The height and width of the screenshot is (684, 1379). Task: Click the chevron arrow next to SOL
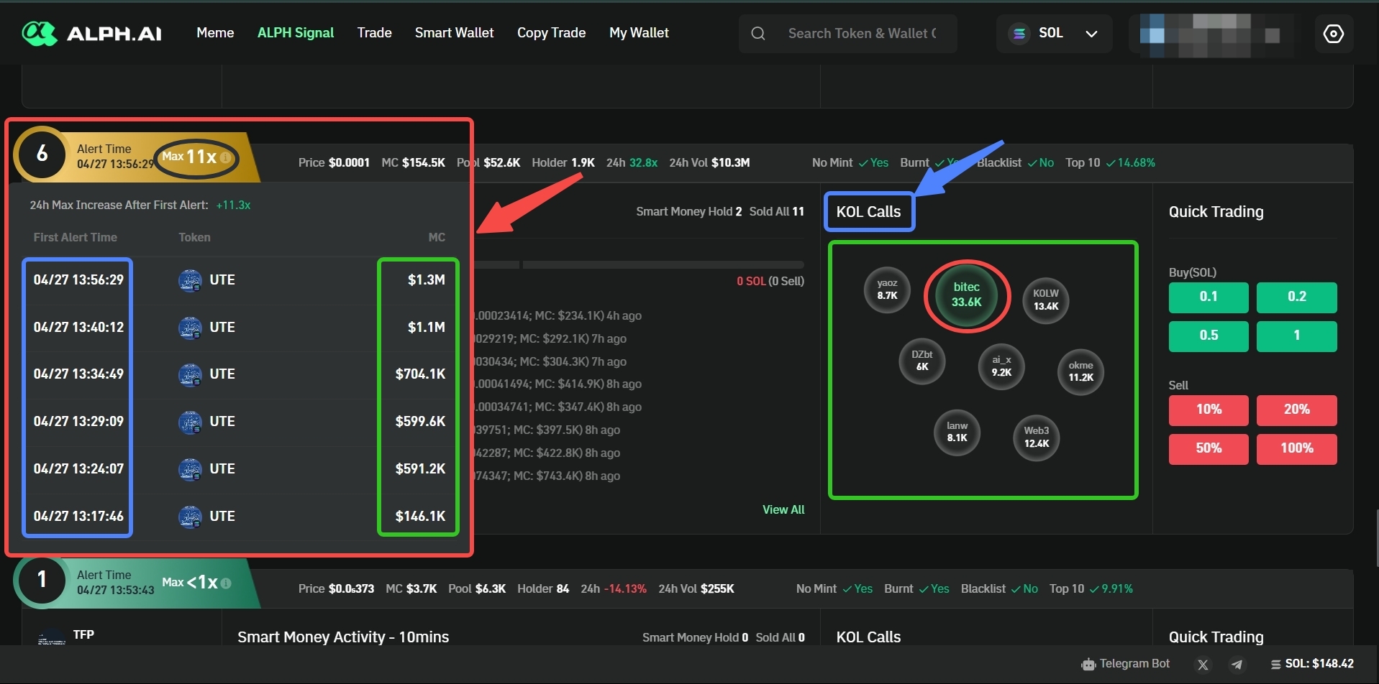[1091, 34]
